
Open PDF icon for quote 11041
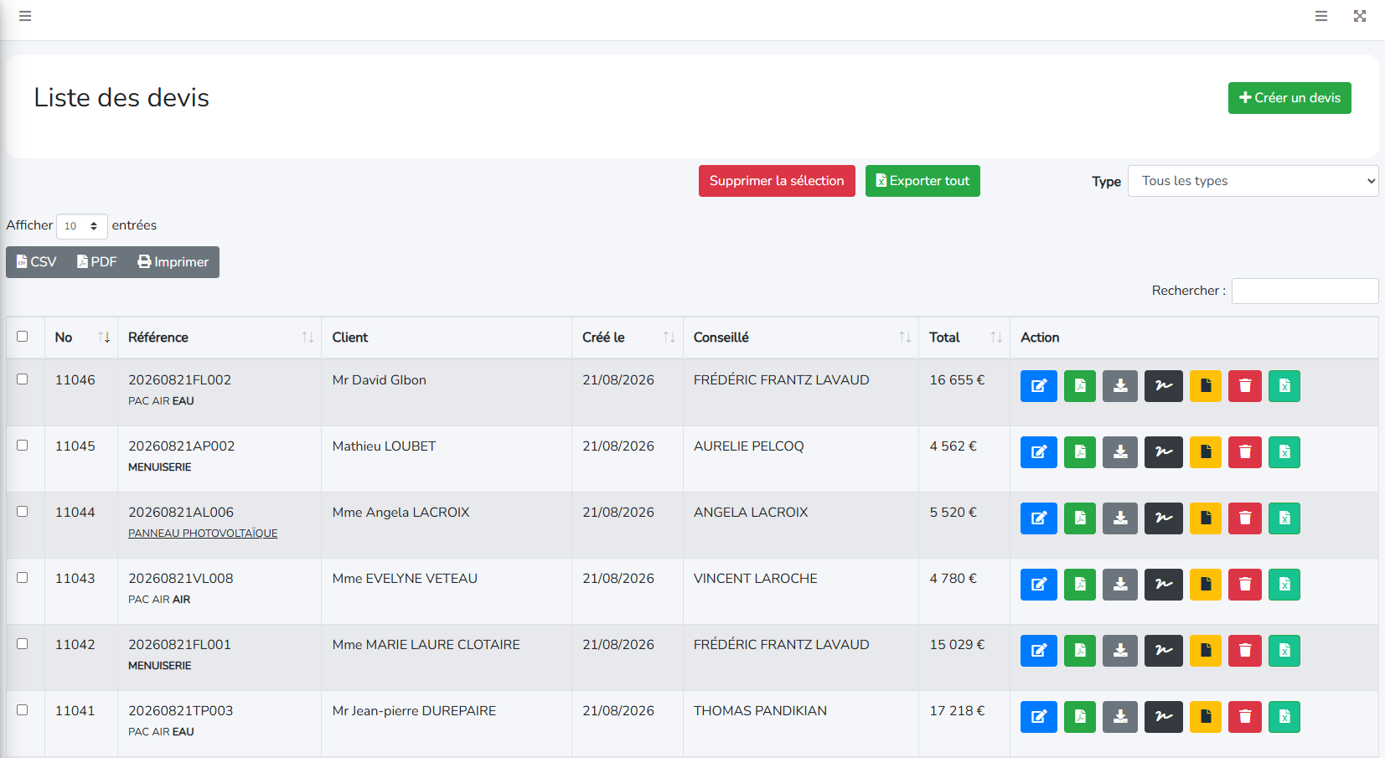pyautogui.click(x=1080, y=717)
